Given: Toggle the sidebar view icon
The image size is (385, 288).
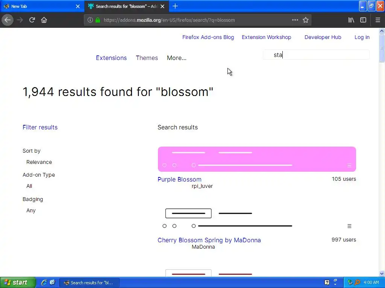Looking at the screenshot, I should [363, 20].
